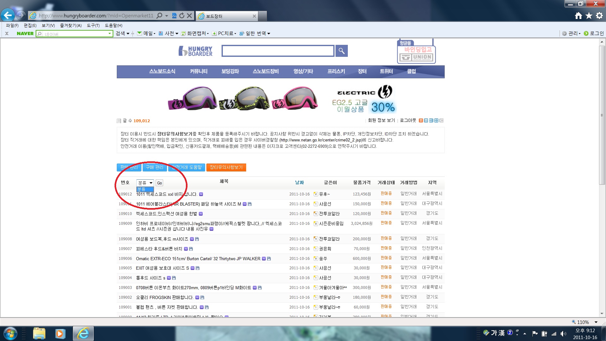Open the browser Home icon
Screen dimensions: 606x341
click(578, 15)
